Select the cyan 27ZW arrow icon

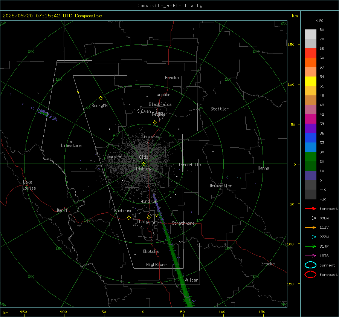tap(310, 237)
